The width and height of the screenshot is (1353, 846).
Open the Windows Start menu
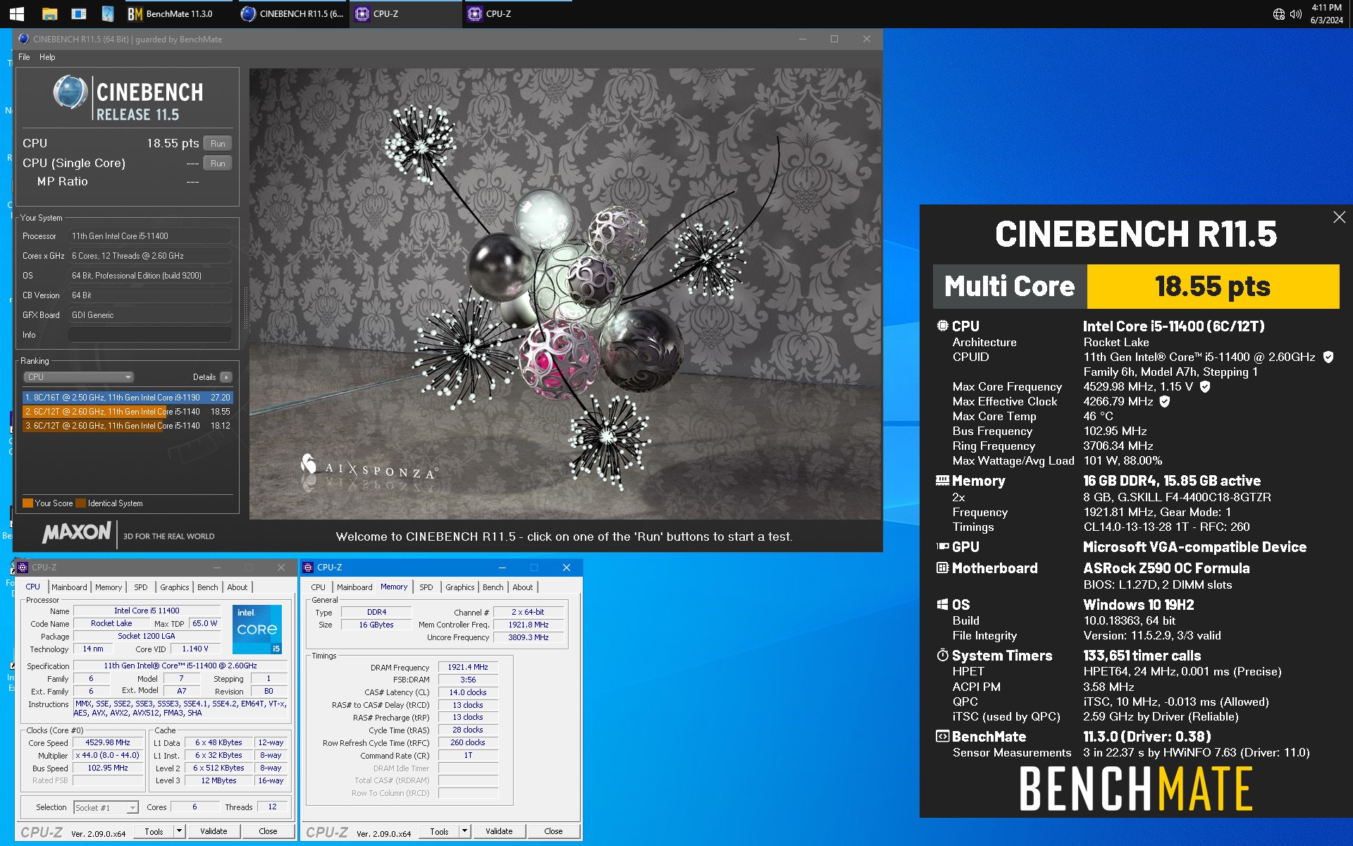pos(16,13)
